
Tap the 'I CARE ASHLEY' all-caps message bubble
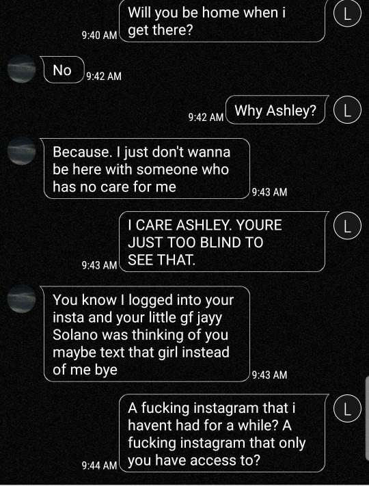pyautogui.click(x=223, y=241)
